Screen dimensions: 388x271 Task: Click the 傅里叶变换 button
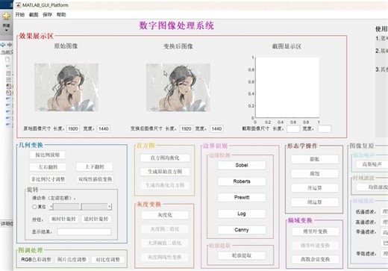click(315, 231)
